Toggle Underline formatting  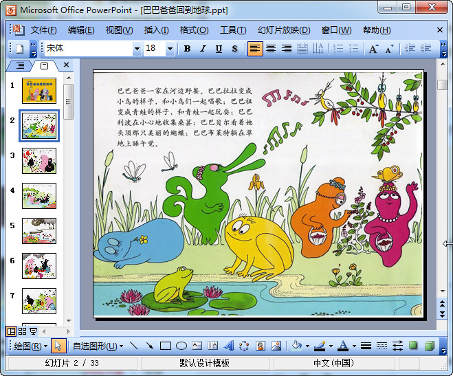coord(219,49)
